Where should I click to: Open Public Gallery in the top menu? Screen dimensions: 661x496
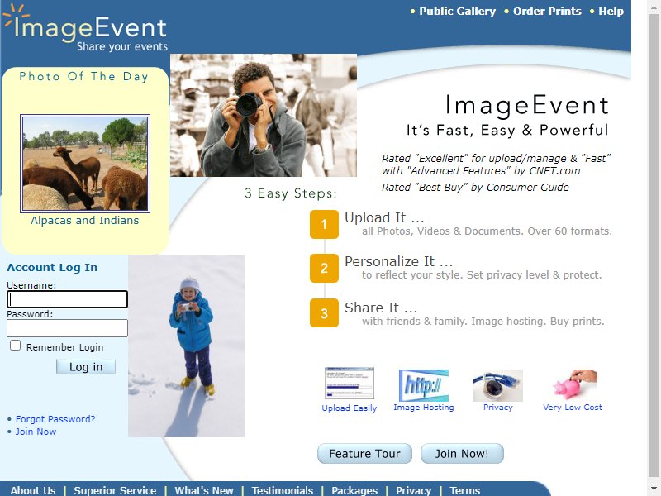pos(458,12)
